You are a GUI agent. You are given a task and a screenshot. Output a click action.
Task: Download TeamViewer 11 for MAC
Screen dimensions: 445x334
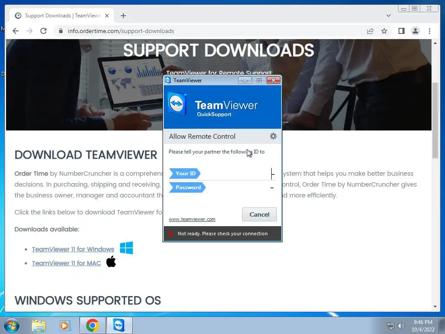pyautogui.click(x=66, y=263)
